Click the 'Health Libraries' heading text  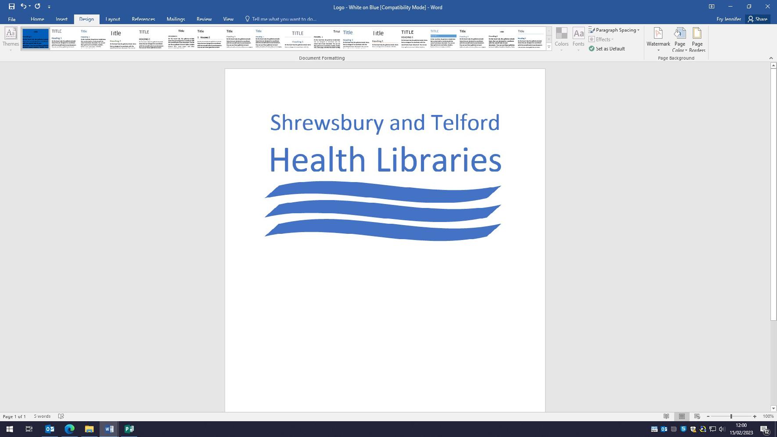pos(385,160)
